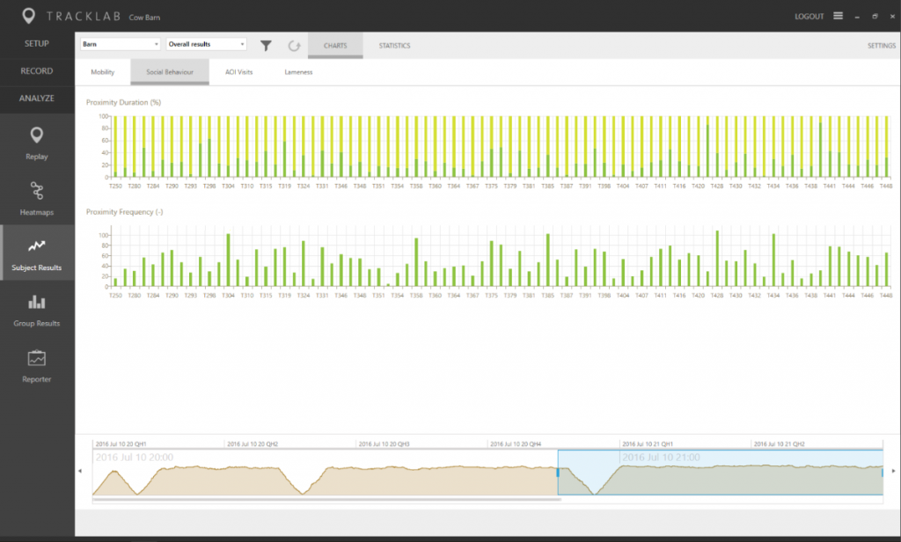Open the Lameness tab

pyautogui.click(x=298, y=73)
